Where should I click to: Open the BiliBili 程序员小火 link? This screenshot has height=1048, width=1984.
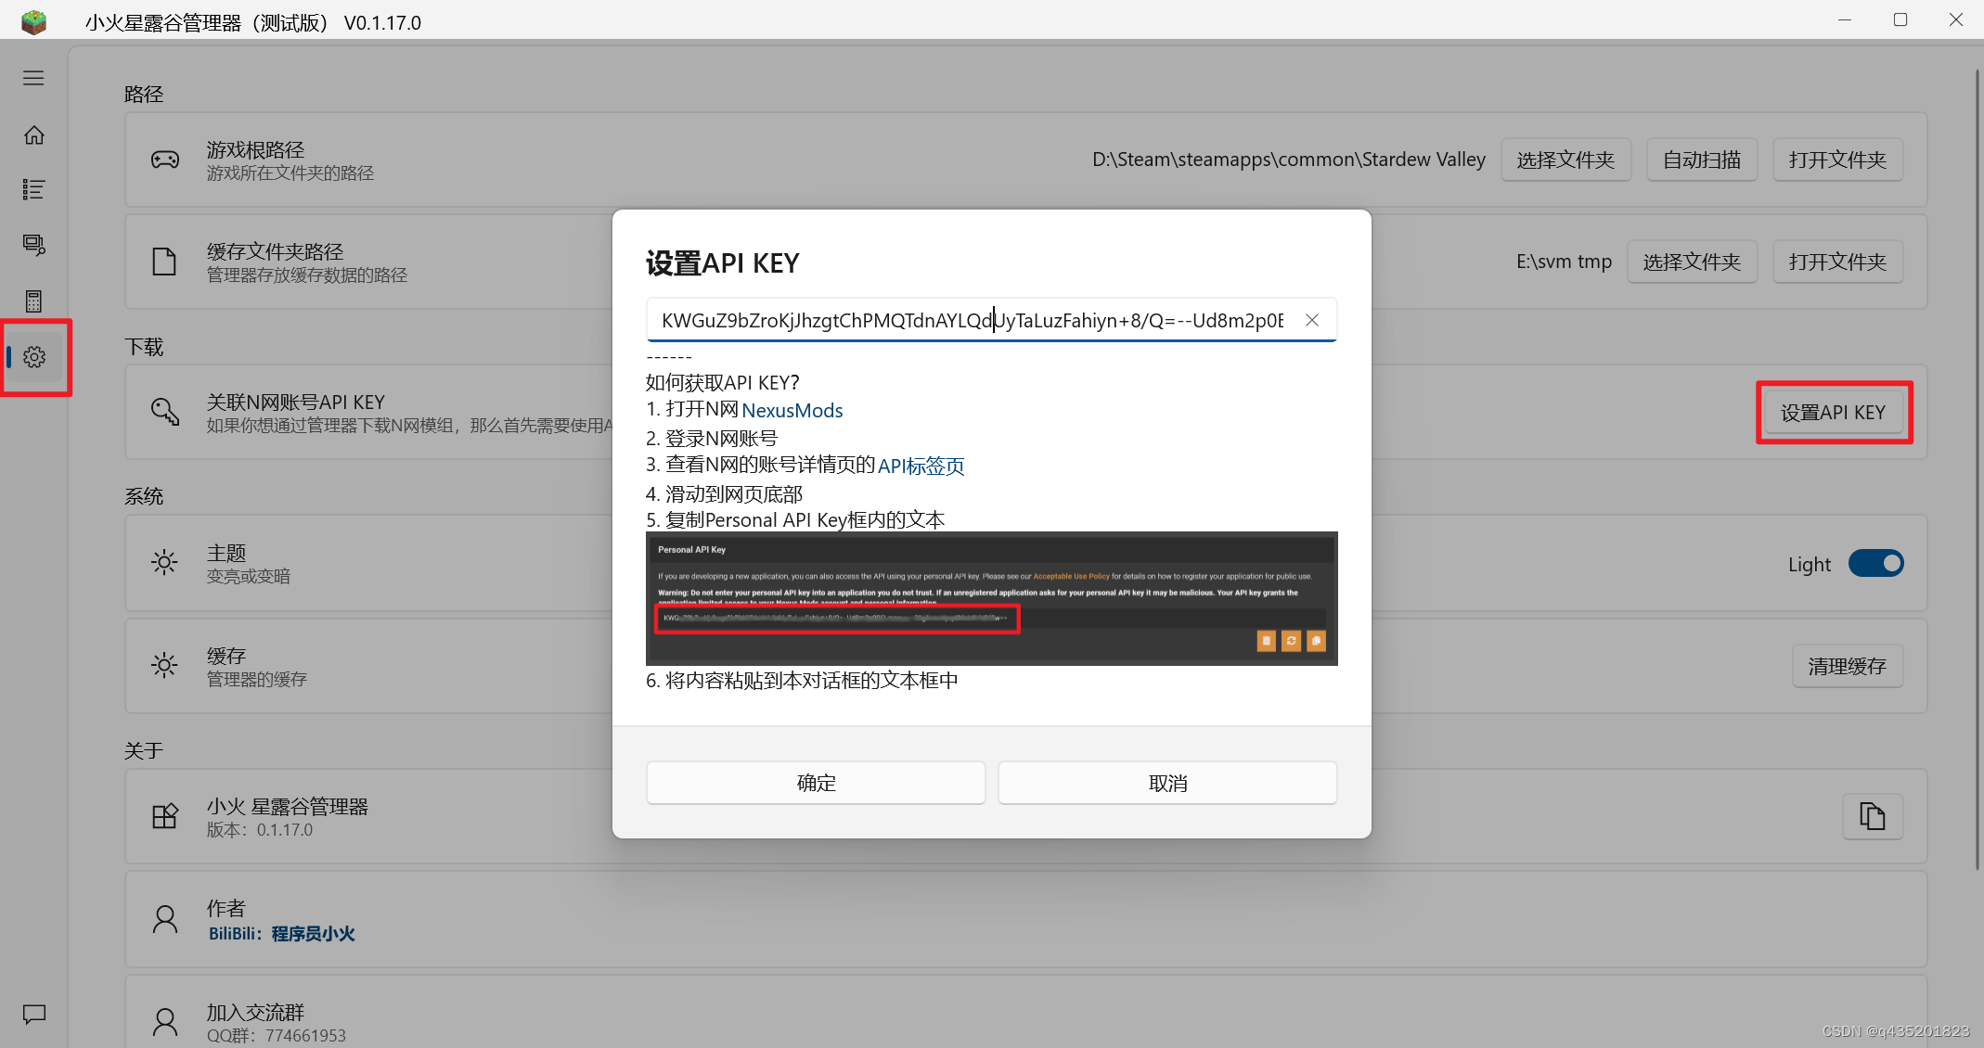coord(281,934)
